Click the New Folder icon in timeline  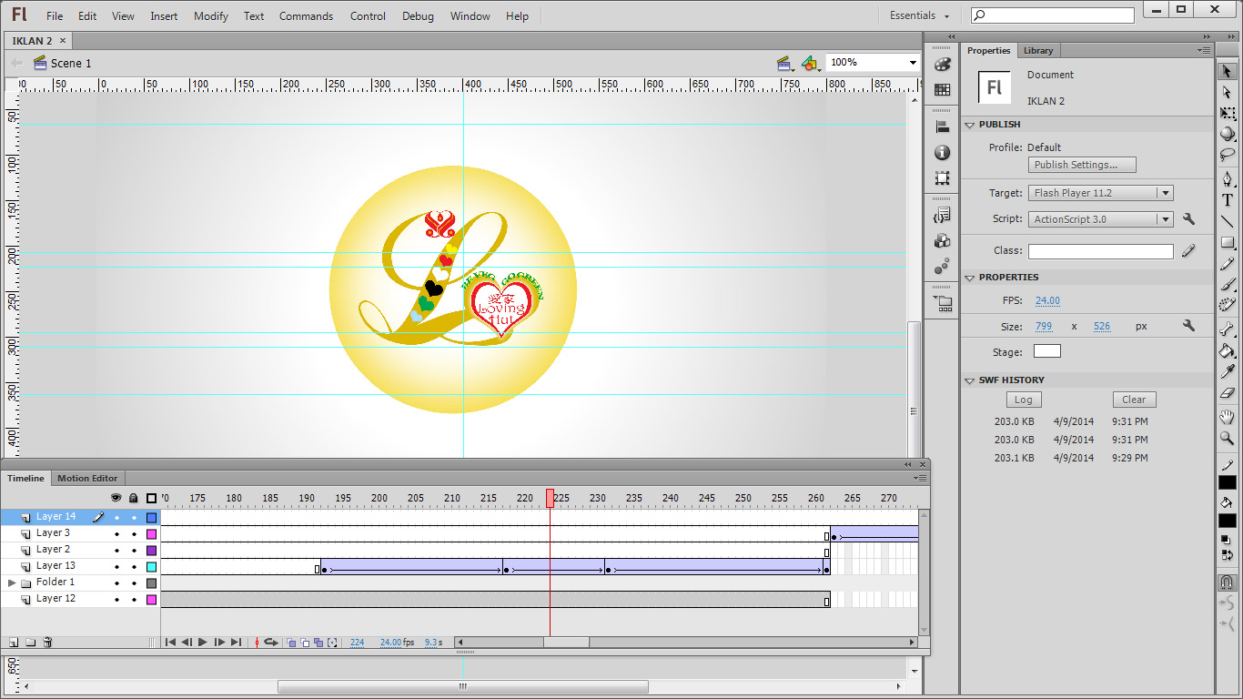point(31,643)
